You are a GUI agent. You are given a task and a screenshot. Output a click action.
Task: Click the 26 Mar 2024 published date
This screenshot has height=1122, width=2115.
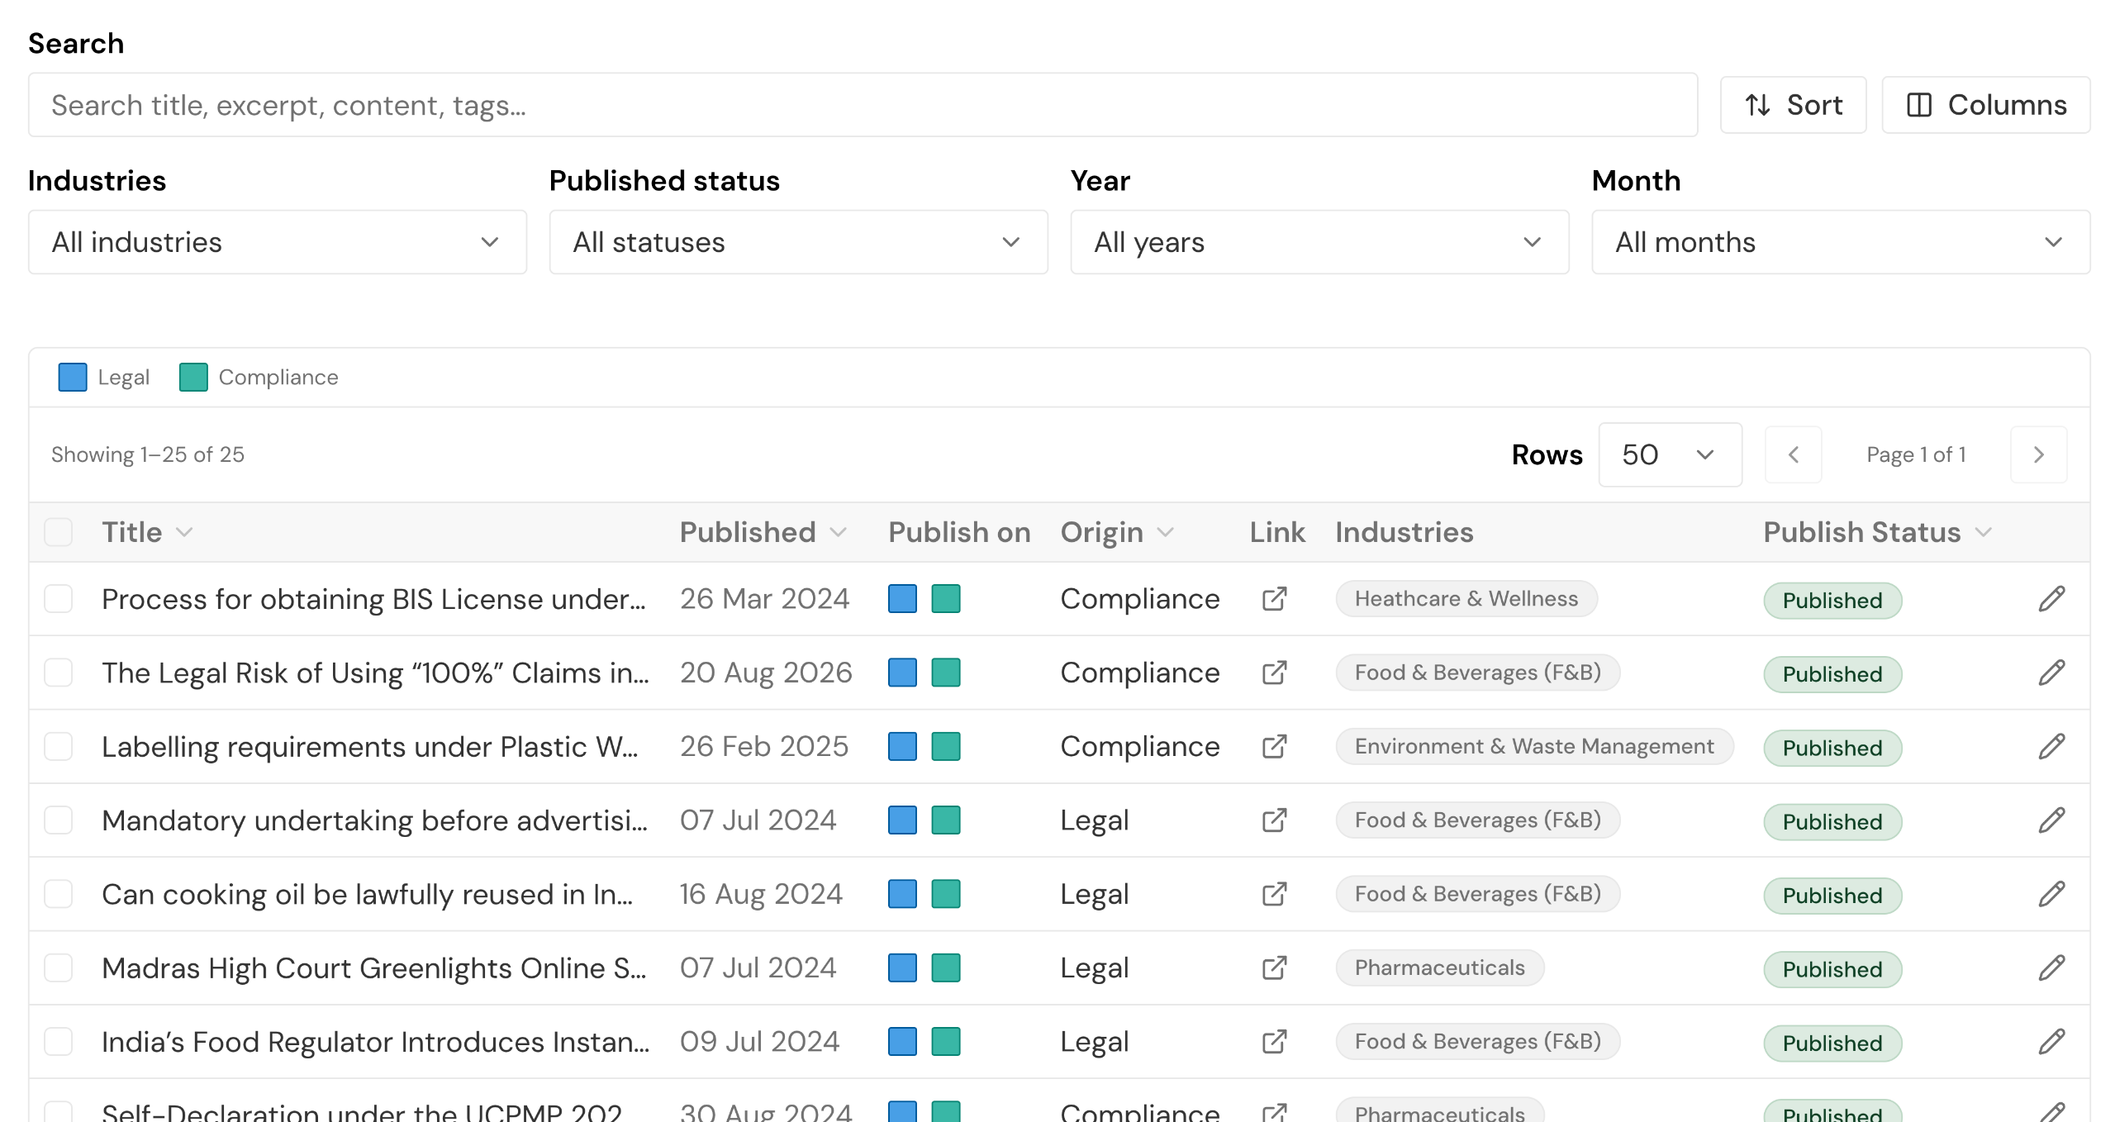coord(765,599)
